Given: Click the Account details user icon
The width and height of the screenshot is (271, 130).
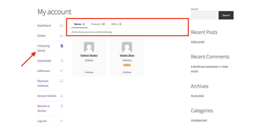Looking at the screenshot, I should pos(62,96).
